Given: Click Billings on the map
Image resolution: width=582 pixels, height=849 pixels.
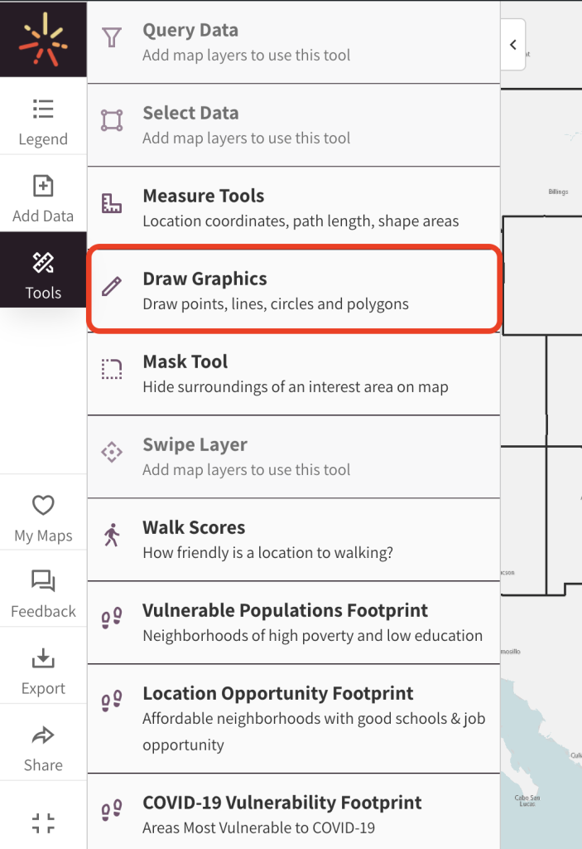Looking at the screenshot, I should tap(559, 191).
